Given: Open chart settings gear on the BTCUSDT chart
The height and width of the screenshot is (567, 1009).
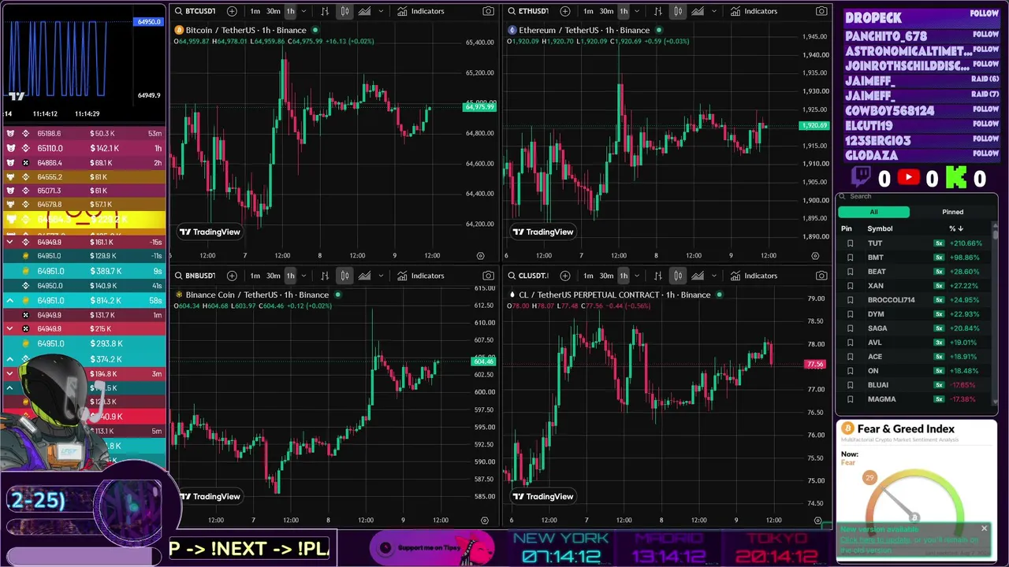Looking at the screenshot, I should [481, 256].
